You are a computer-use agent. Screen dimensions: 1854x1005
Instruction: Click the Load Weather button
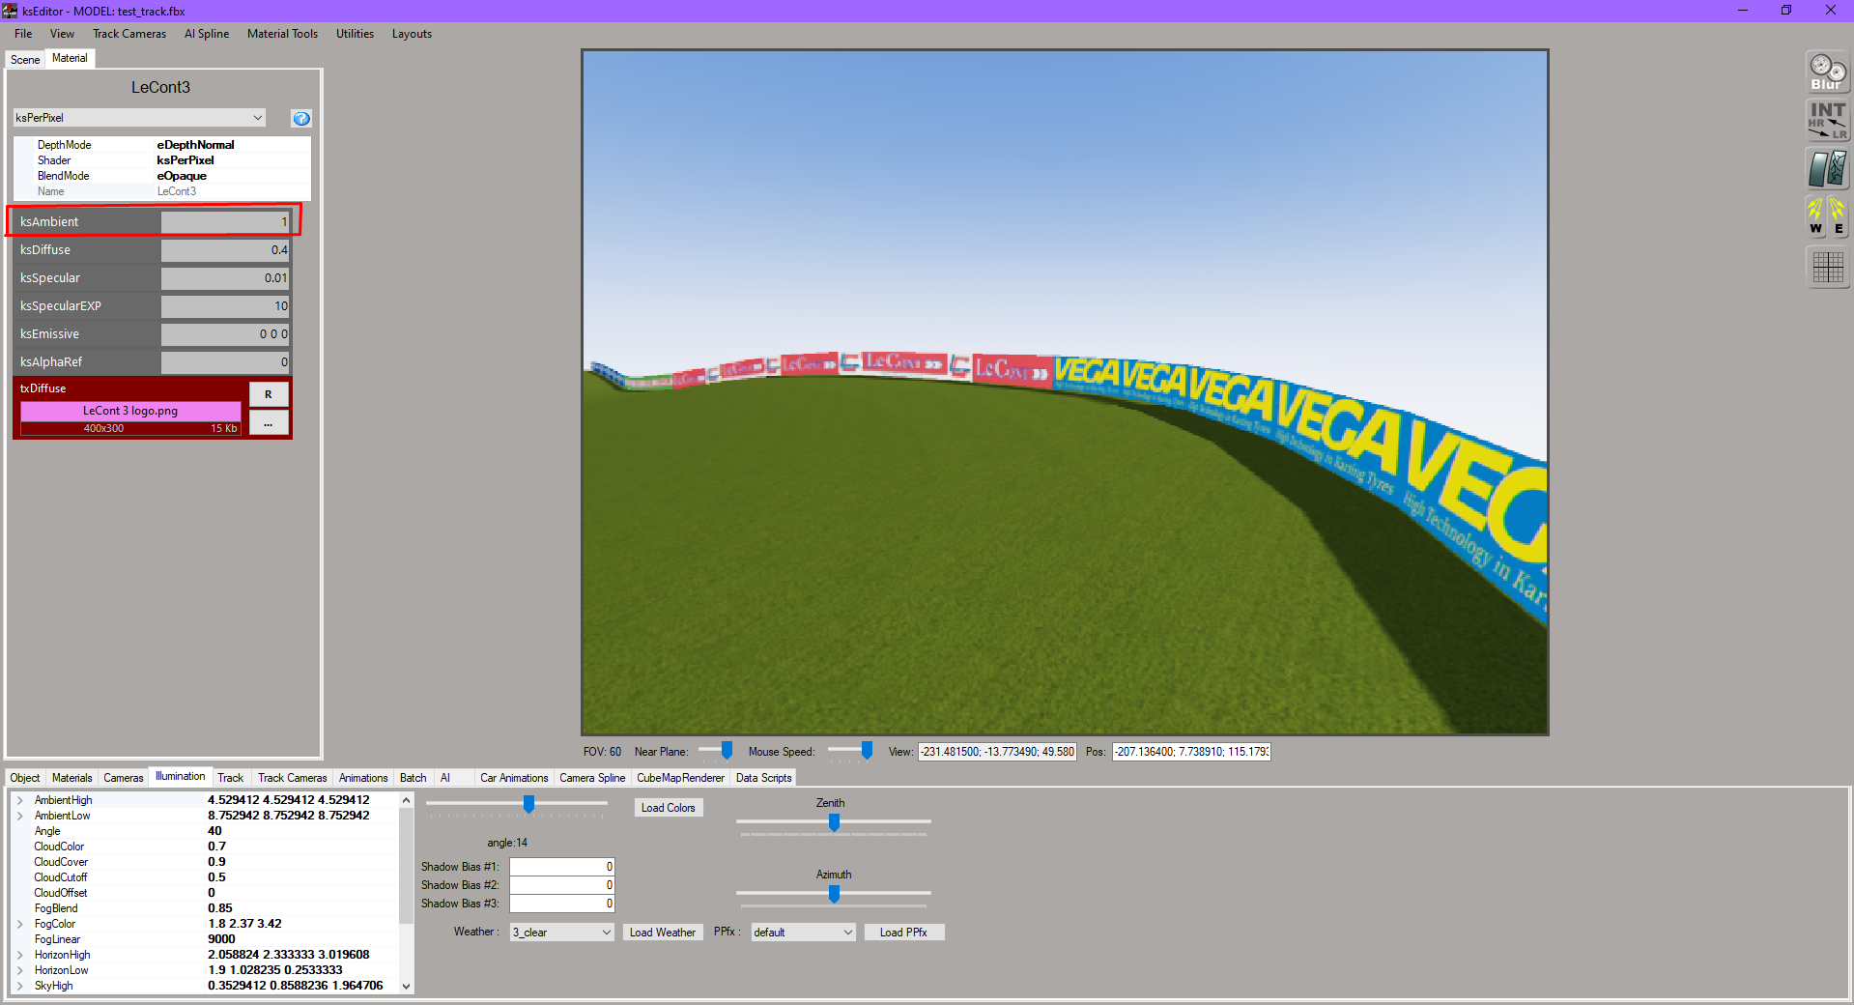pyautogui.click(x=663, y=933)
